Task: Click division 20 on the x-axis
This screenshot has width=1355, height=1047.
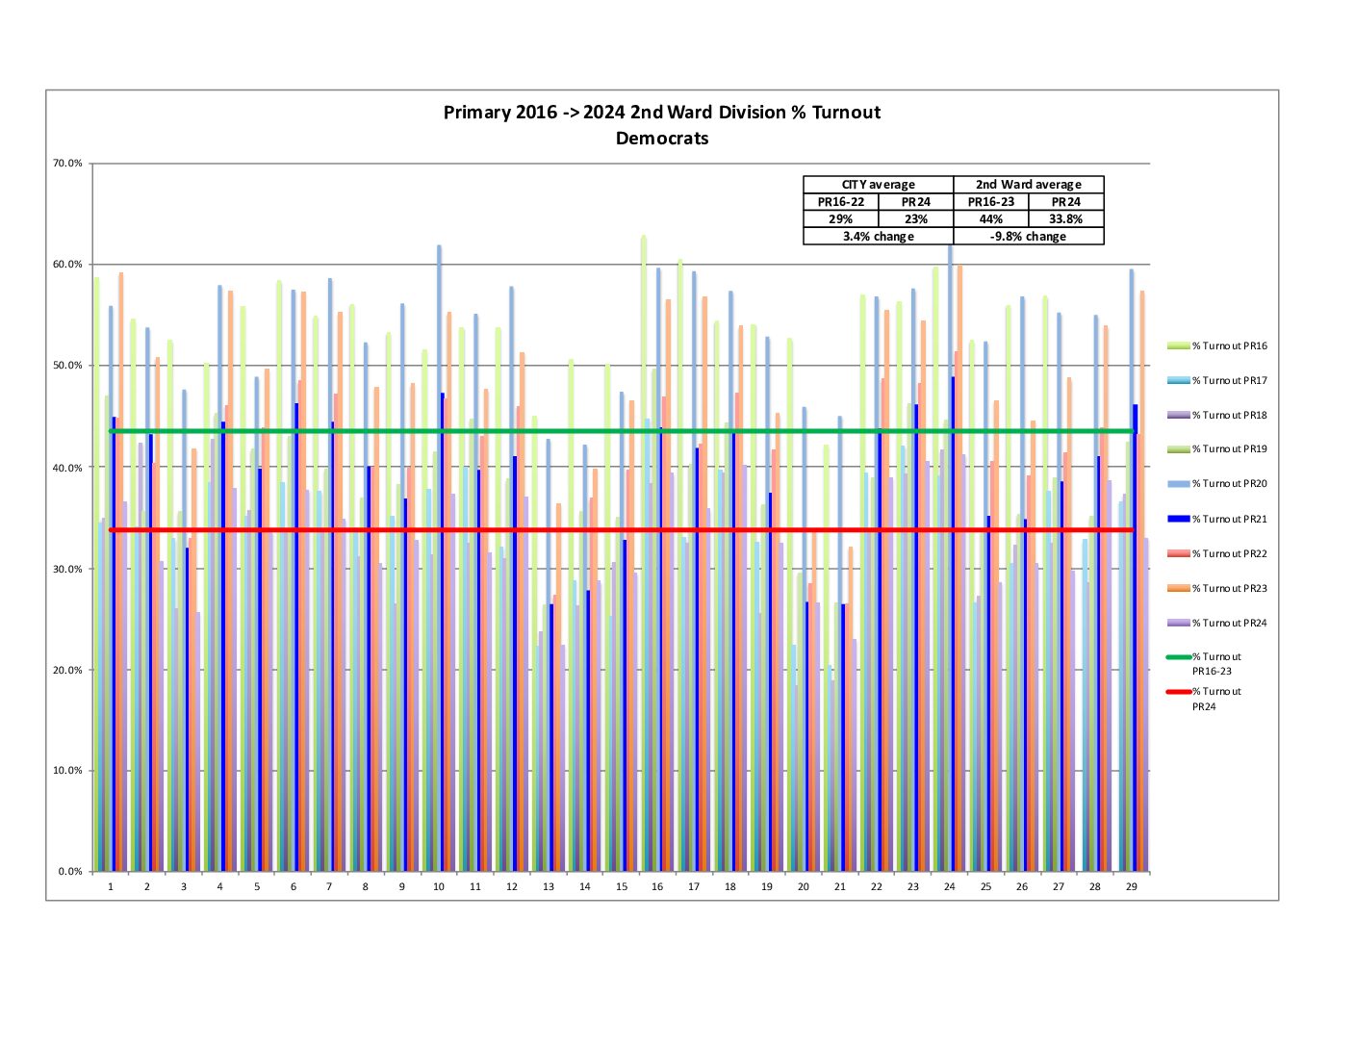Action: coord(804,887)
